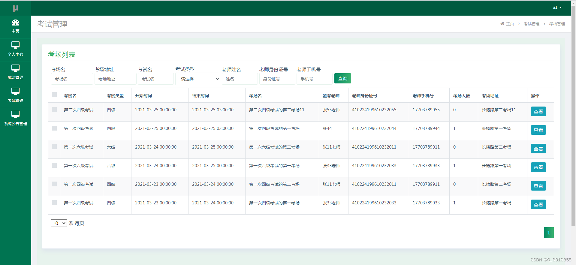Click the address 长椿路第二考场11

[499, 110]
